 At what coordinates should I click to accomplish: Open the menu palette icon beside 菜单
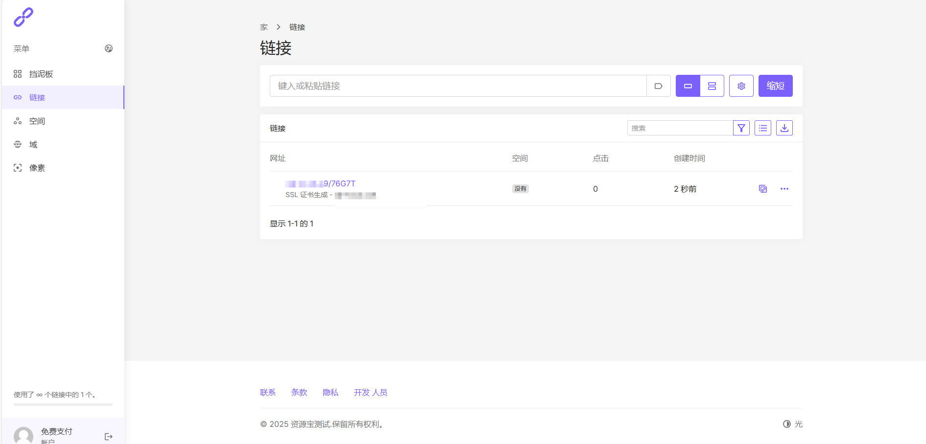(x=109, y=48)
